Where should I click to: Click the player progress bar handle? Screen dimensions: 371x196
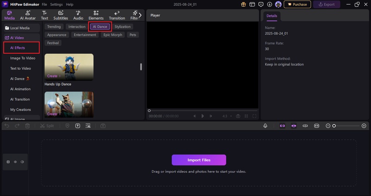(x=149, y=111)
